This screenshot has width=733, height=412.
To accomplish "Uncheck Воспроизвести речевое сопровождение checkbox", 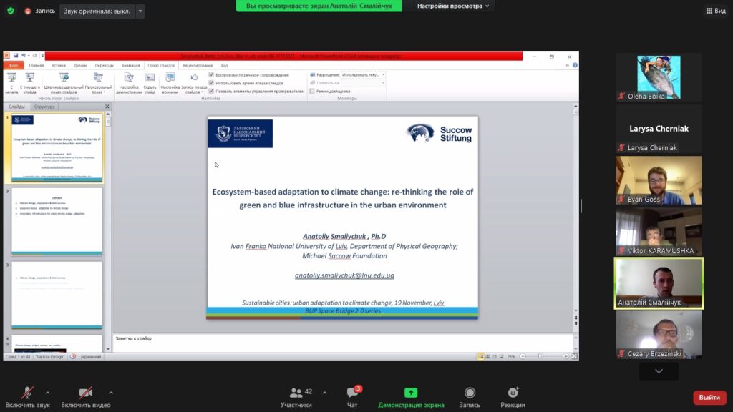I will [x=211, y=74].
